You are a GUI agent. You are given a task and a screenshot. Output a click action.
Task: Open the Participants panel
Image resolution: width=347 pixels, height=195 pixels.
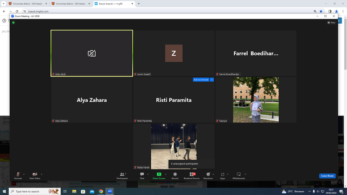(x=122, y=175)
